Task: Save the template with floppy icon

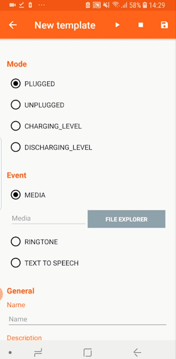Action: point(164,25)
